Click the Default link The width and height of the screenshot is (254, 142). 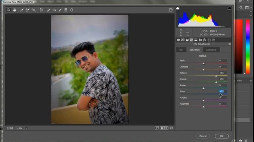203,56
